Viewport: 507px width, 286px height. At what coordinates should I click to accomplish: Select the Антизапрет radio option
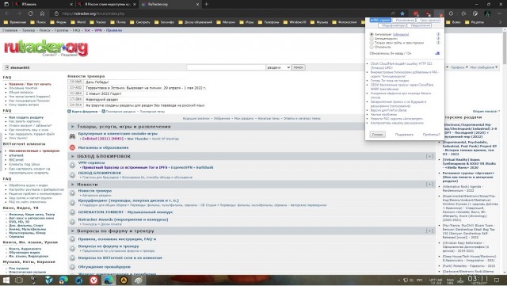tap(372, 34)
